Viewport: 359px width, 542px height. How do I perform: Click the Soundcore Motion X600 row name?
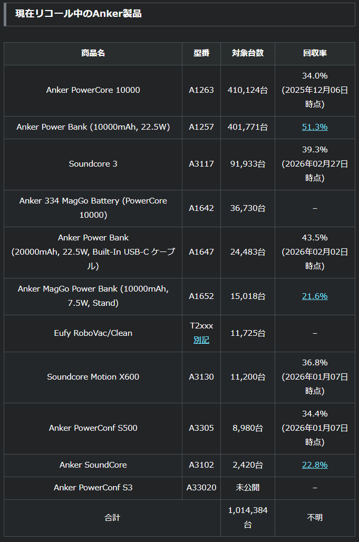click(x=93, y=377)
